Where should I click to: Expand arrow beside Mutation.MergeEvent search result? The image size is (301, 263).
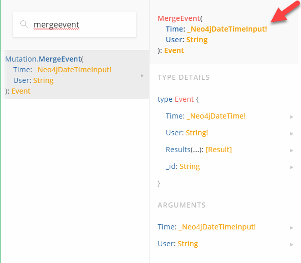142,76
